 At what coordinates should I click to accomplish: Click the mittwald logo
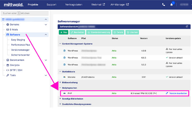pos(14,5)
